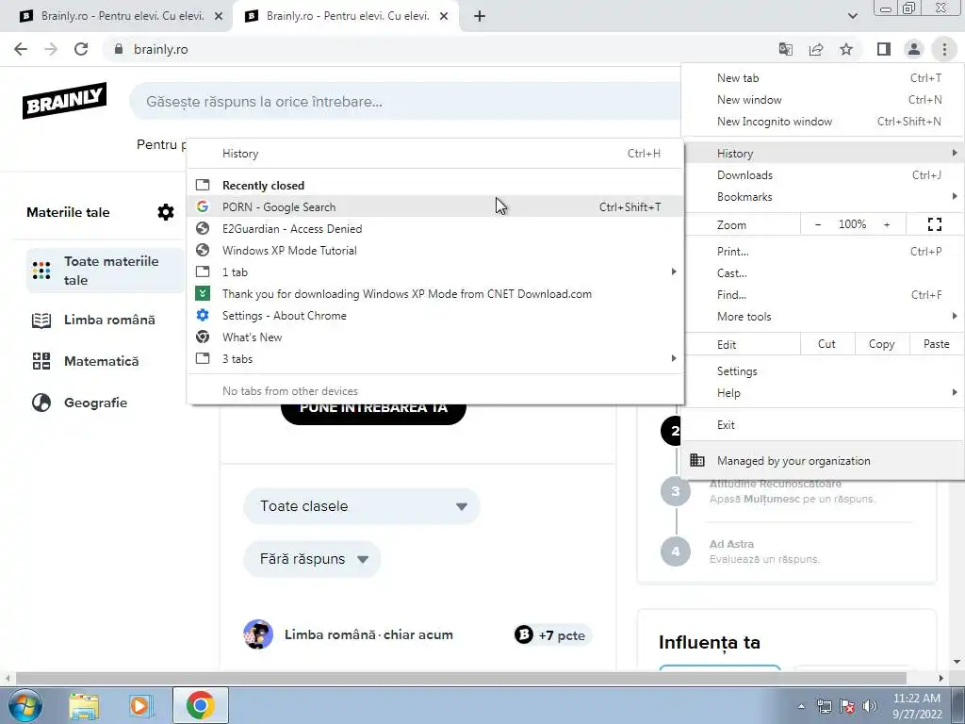Image resolution: width=965 pixels, height=724 pixels.
Task: Choose Find... in Chrome menu
Action: coord(822,294)
